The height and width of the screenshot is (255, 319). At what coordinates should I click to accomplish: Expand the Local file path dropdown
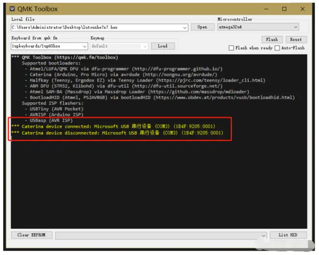point(185,28)
